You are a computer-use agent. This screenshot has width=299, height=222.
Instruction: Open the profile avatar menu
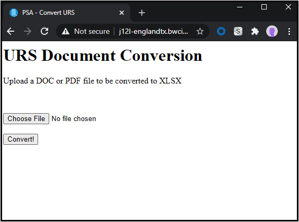(x=271, y=31)
